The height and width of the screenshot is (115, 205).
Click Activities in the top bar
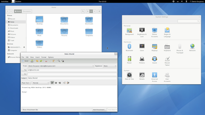5,1
